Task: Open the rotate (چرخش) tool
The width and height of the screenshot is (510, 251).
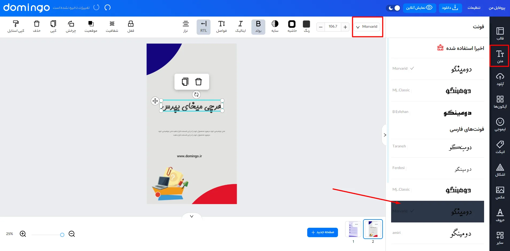Action: (71, 26)
